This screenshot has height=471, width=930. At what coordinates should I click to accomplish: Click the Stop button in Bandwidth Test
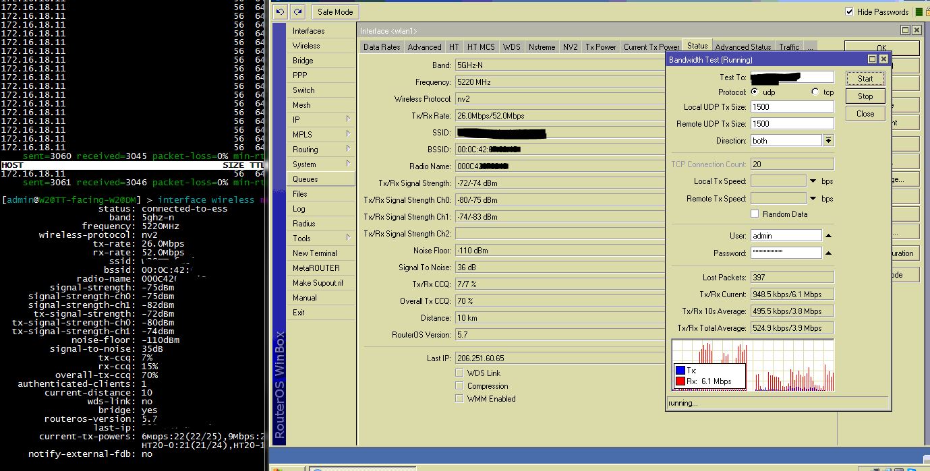[x=865, y=96]
